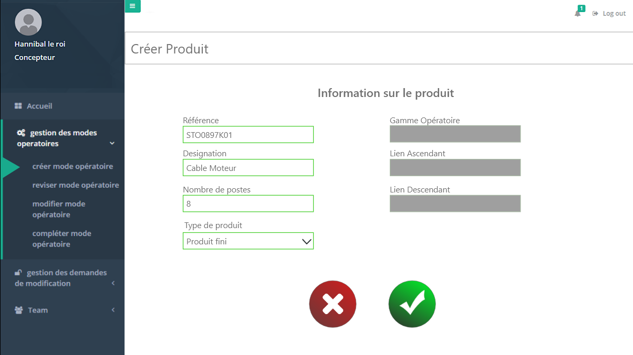Click the Log out arrow icon
Image resolution: width=633 pixels, height=355 pixels.
point(595,14)
